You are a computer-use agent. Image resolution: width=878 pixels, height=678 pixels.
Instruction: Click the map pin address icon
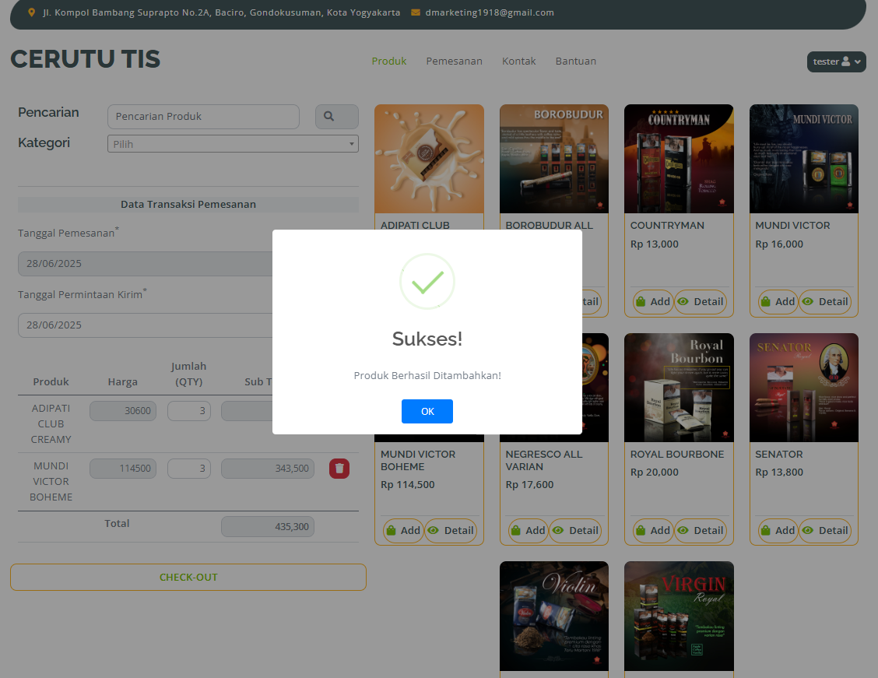click(x=31, y=13)
